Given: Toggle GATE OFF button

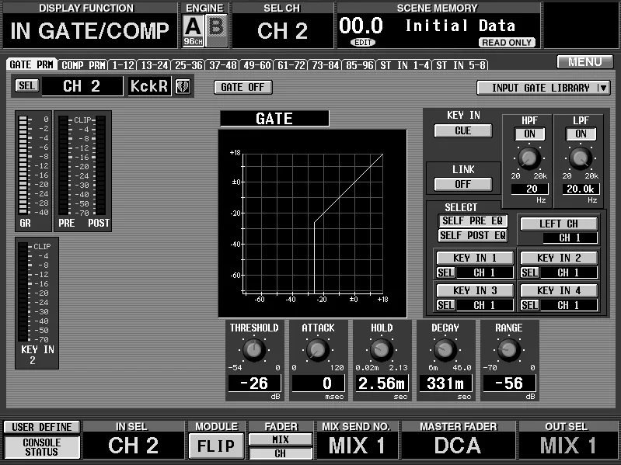Looking at the screenshot, I should click(x=242, y=87).
